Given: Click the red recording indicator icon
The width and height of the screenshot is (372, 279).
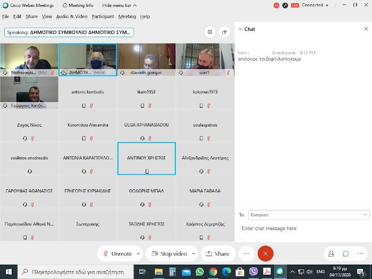Looking at the screenshot, I should (x=276, y=5).
